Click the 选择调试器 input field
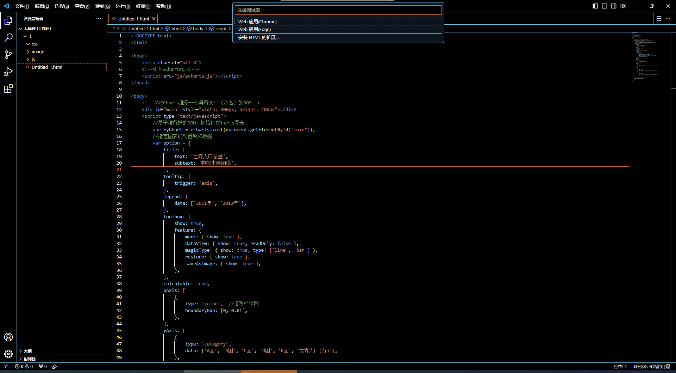 (338, 10)
